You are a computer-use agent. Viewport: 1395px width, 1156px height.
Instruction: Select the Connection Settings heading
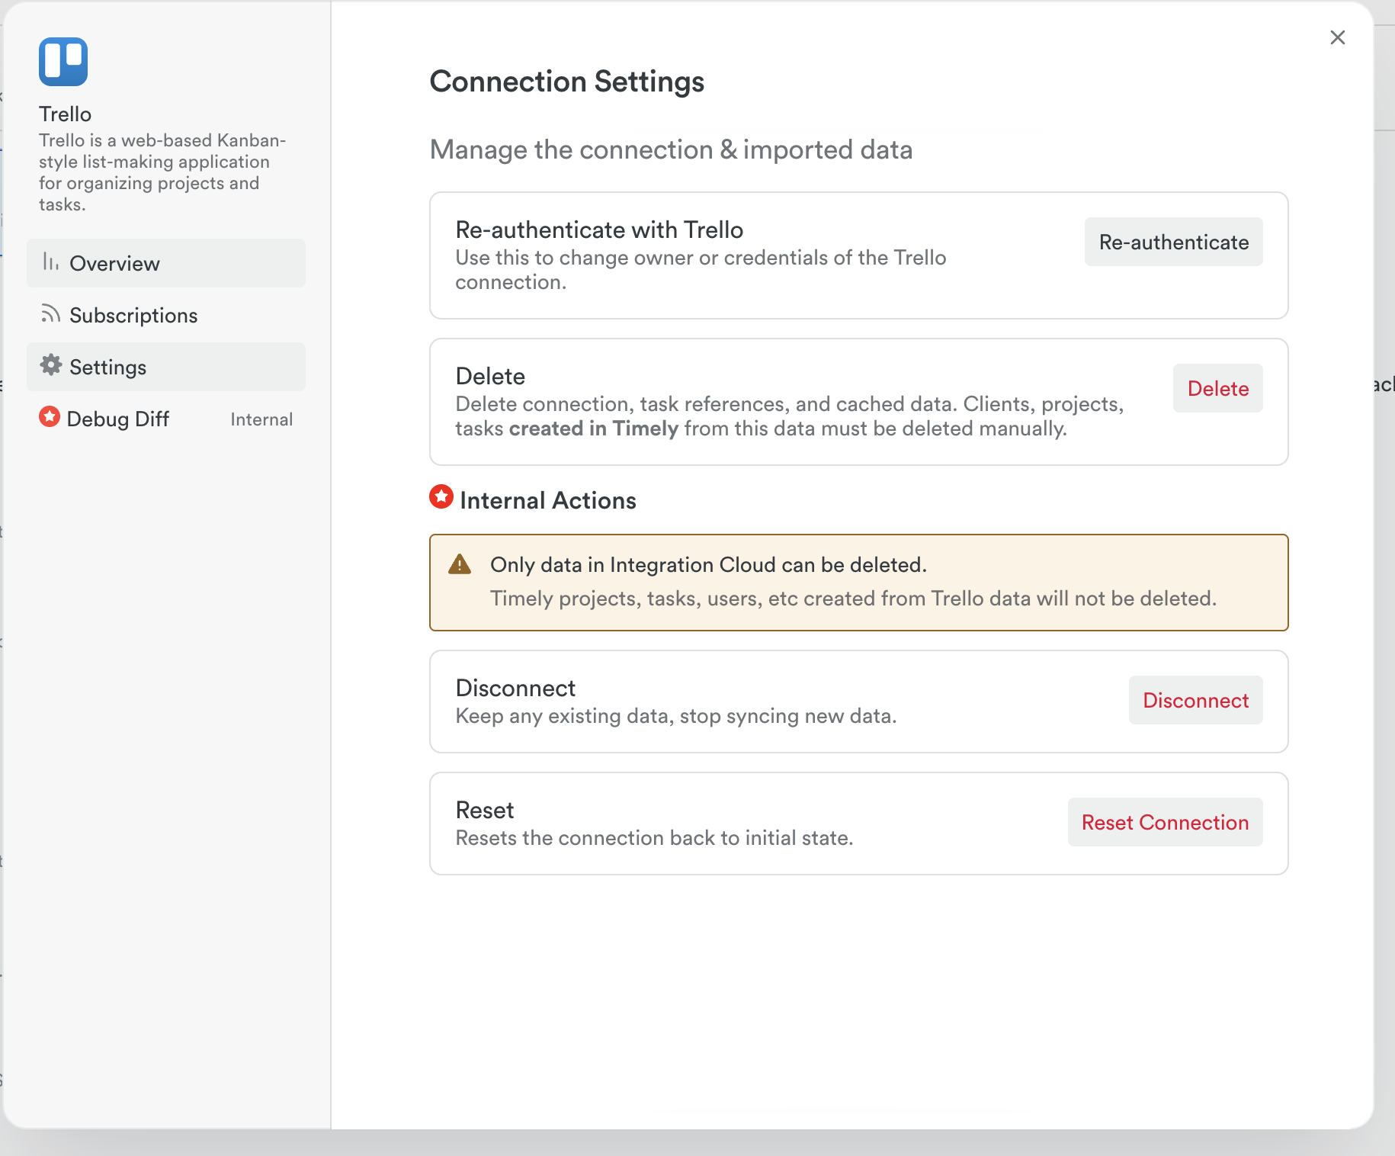pyautogui.click(x=567, y=82)
